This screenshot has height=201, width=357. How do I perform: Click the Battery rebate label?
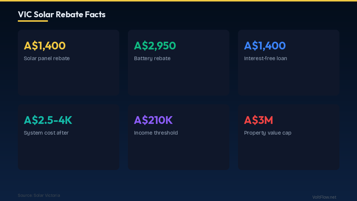pyautogui.click(x=152, y=58)
